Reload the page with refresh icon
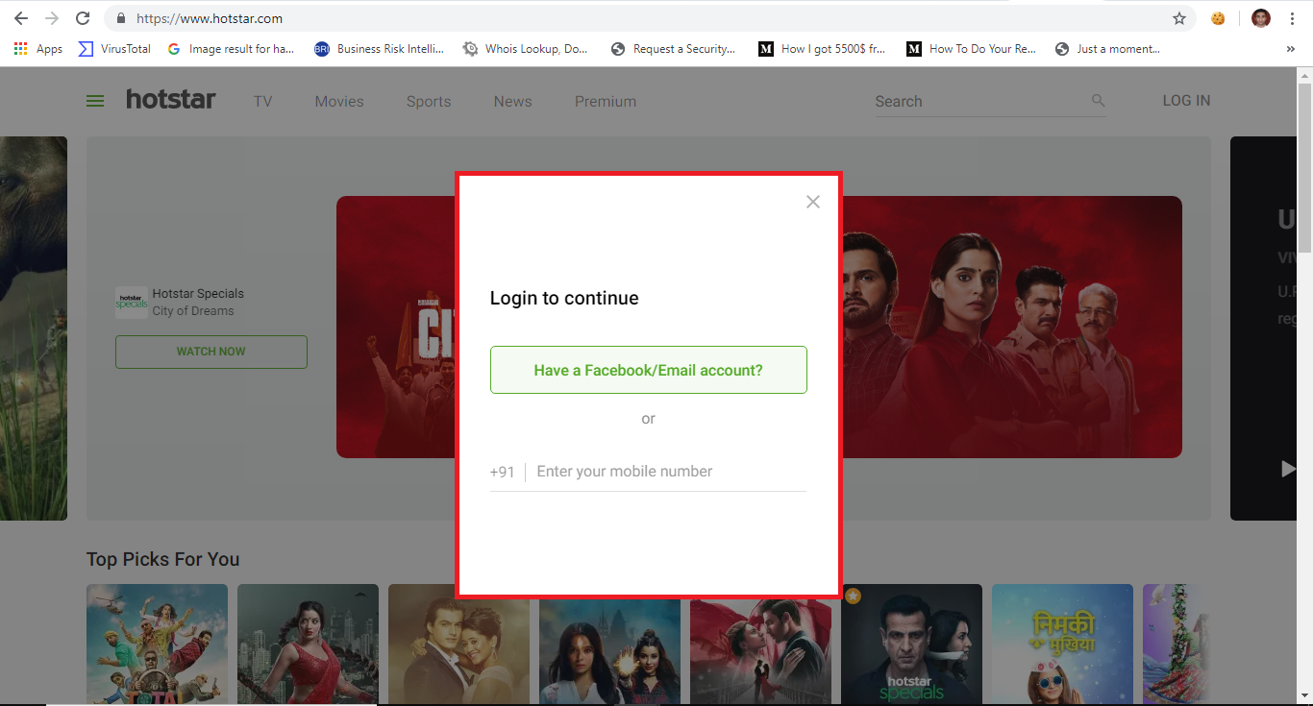This screenshot has width=1313, height=706. 83,18
